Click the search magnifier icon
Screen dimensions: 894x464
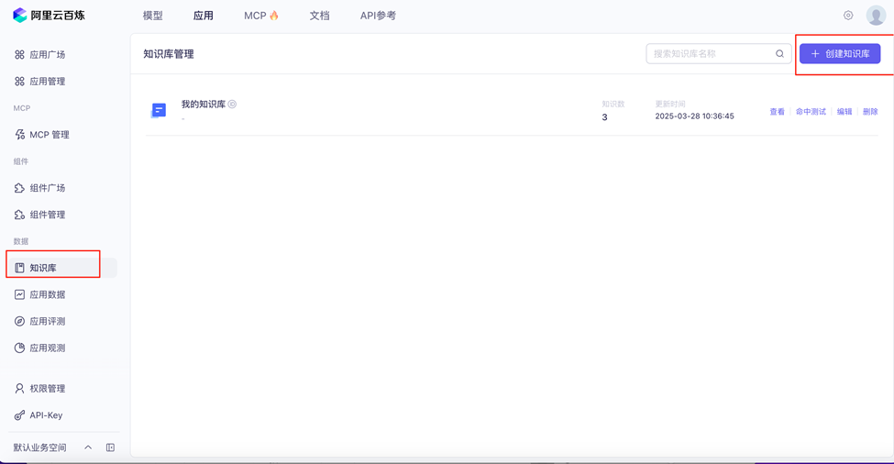pyautogui.click(x=779, y=53)
